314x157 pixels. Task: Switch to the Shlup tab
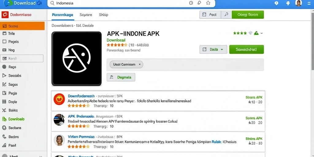click(104, 15)
